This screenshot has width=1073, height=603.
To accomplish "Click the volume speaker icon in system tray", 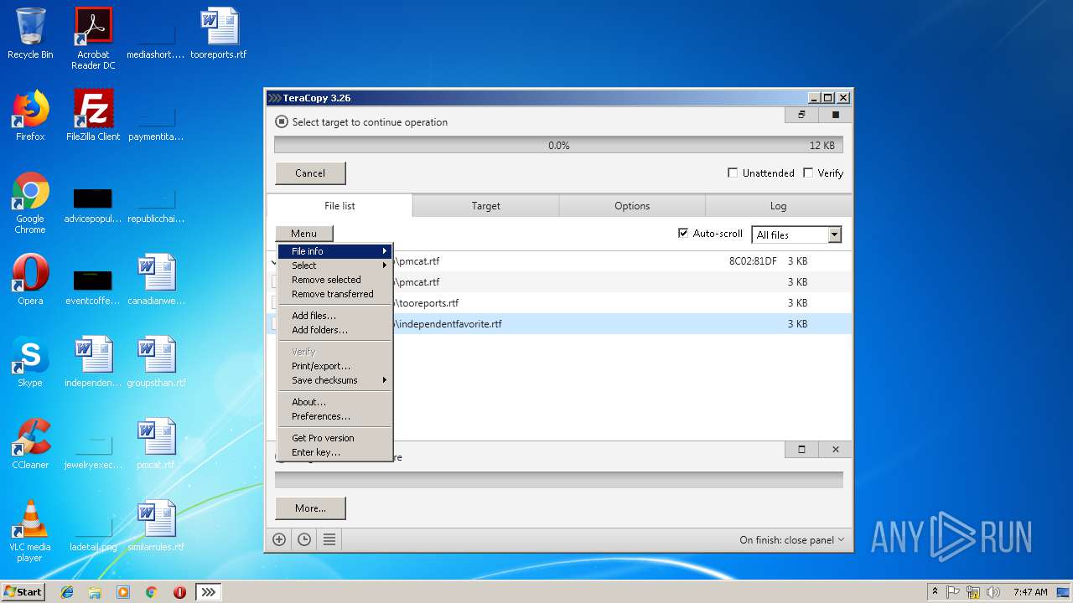I will coord(993,592).
